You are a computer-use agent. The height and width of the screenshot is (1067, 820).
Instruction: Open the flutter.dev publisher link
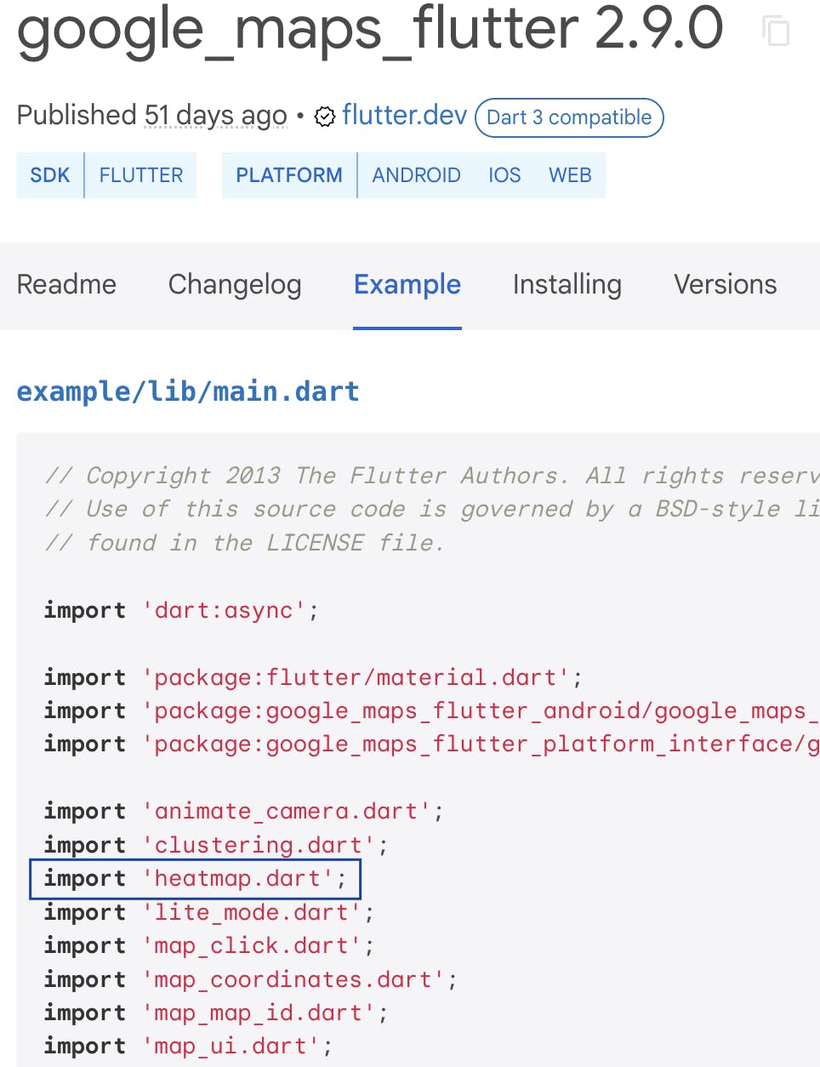405,115
